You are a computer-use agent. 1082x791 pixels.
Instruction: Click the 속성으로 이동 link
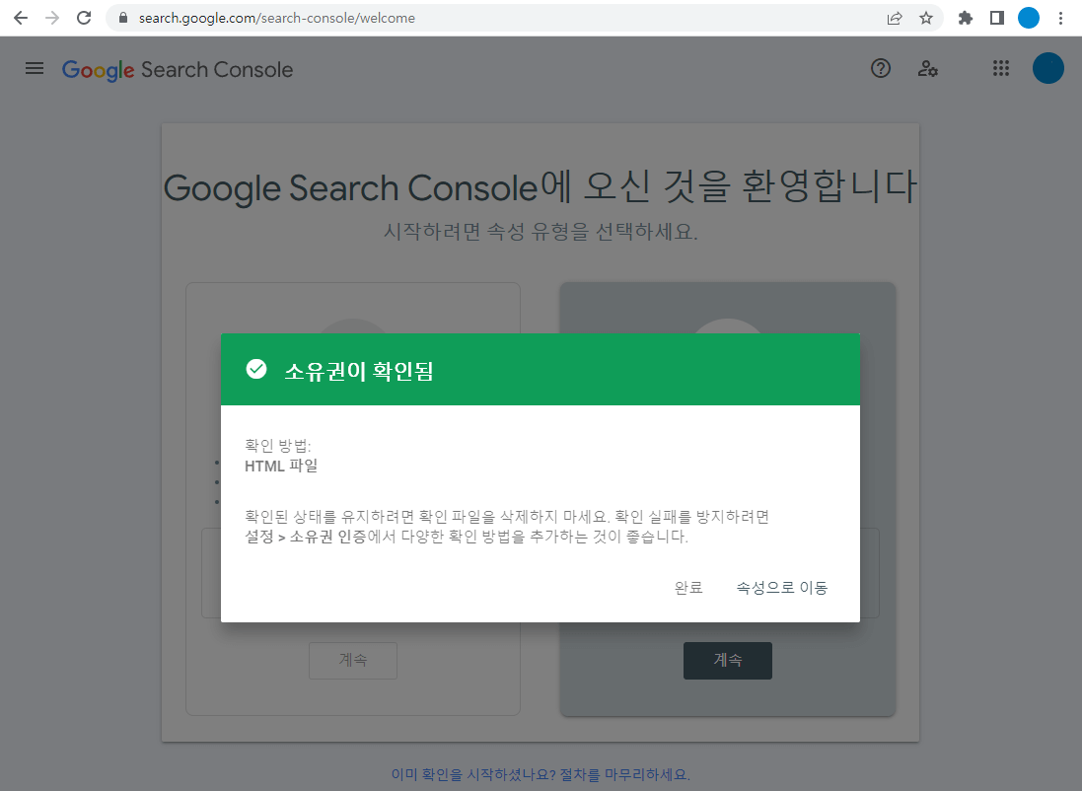pos(780,587)
